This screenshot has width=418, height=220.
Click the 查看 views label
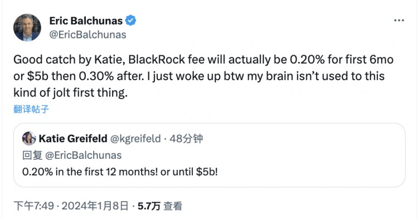pos(173,206)
